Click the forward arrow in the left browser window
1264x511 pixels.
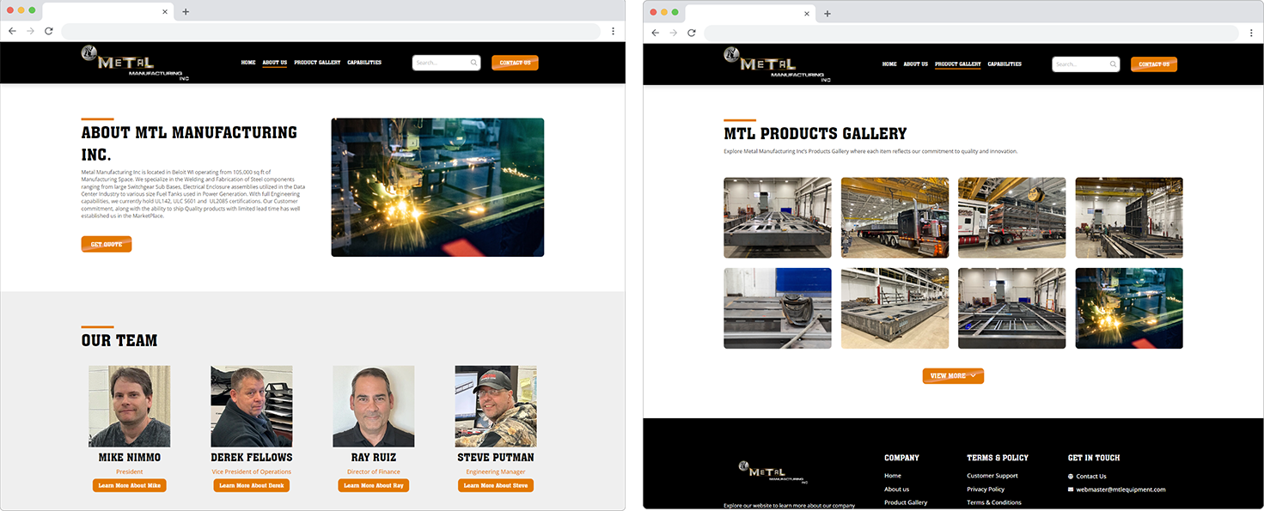31,31
